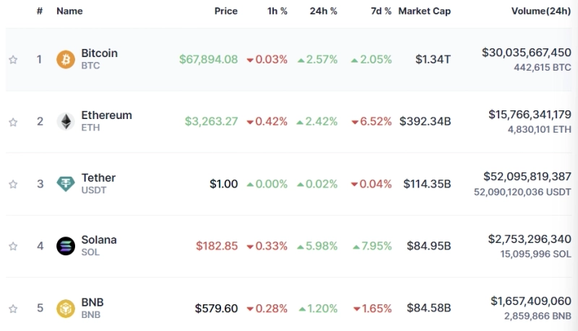Open the Bitcoin name link
The width and height of the screenshot is (578, 331).
tap(99, 53)
